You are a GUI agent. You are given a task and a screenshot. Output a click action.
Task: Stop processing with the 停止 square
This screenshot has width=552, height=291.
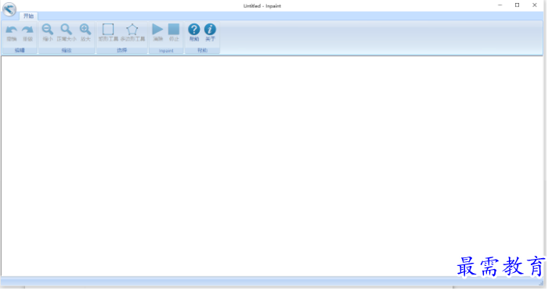click(x=174, y=29)
